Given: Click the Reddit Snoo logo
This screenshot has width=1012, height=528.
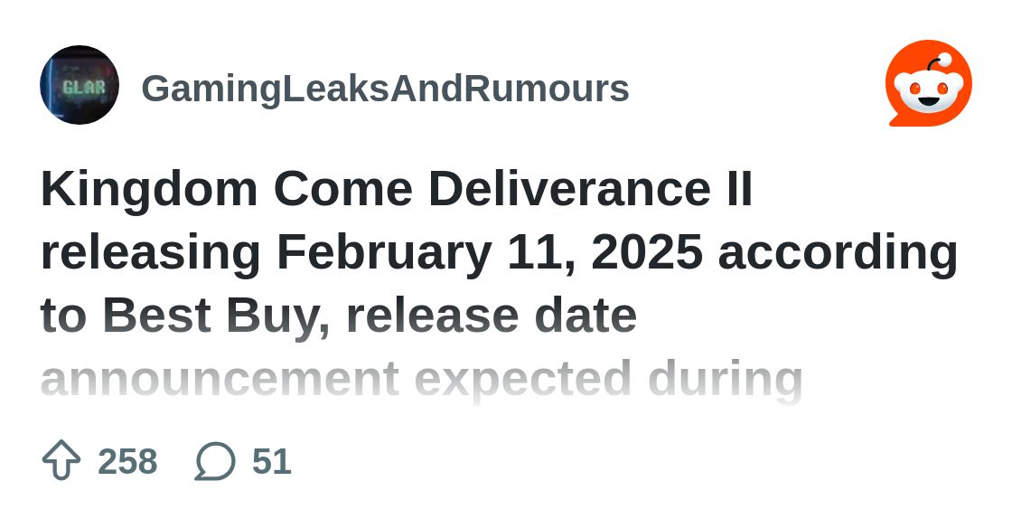Looking at the screenshot, I should (929, 83).
